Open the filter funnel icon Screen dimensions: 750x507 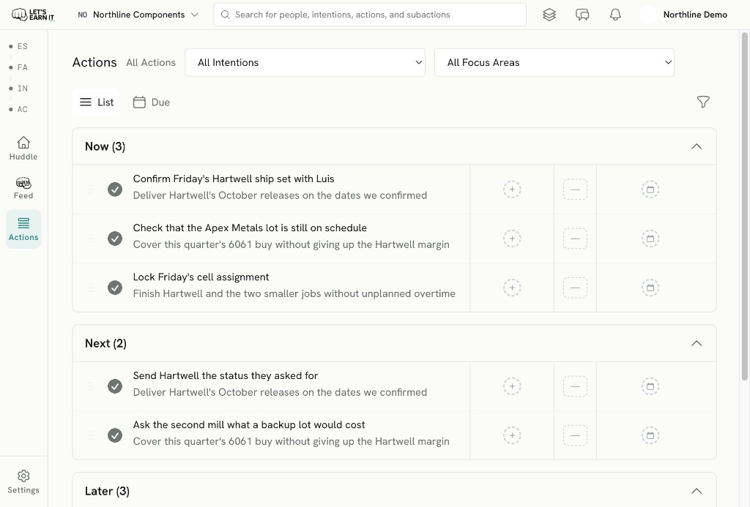pos(703,102)
